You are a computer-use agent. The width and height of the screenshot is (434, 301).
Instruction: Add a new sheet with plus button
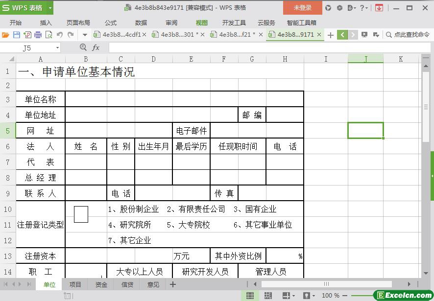click(x=173, y=284)
